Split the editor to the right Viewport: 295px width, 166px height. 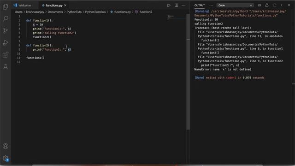176,5
